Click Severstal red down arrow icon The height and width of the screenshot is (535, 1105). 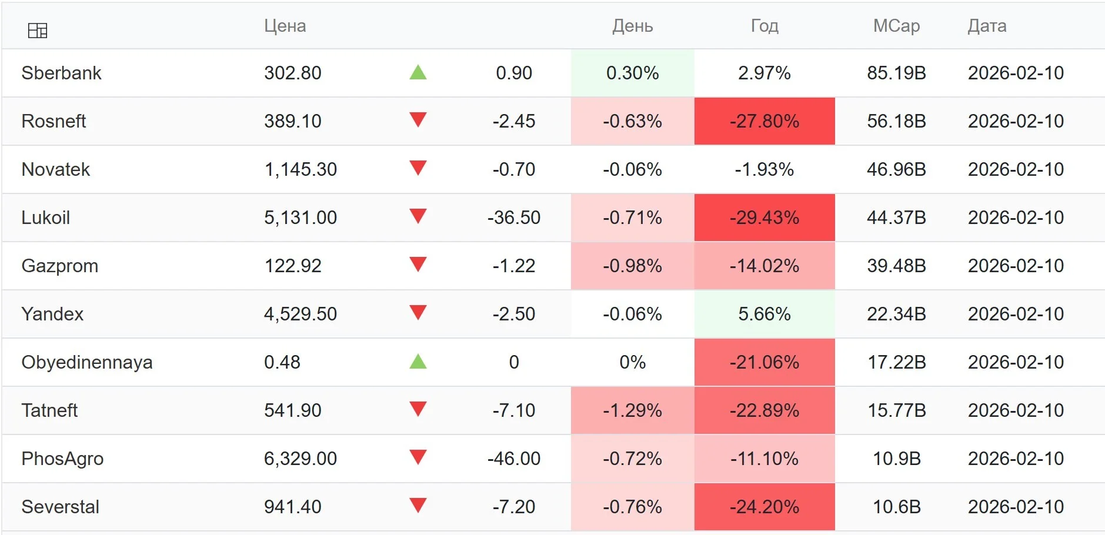coord(418,506)
